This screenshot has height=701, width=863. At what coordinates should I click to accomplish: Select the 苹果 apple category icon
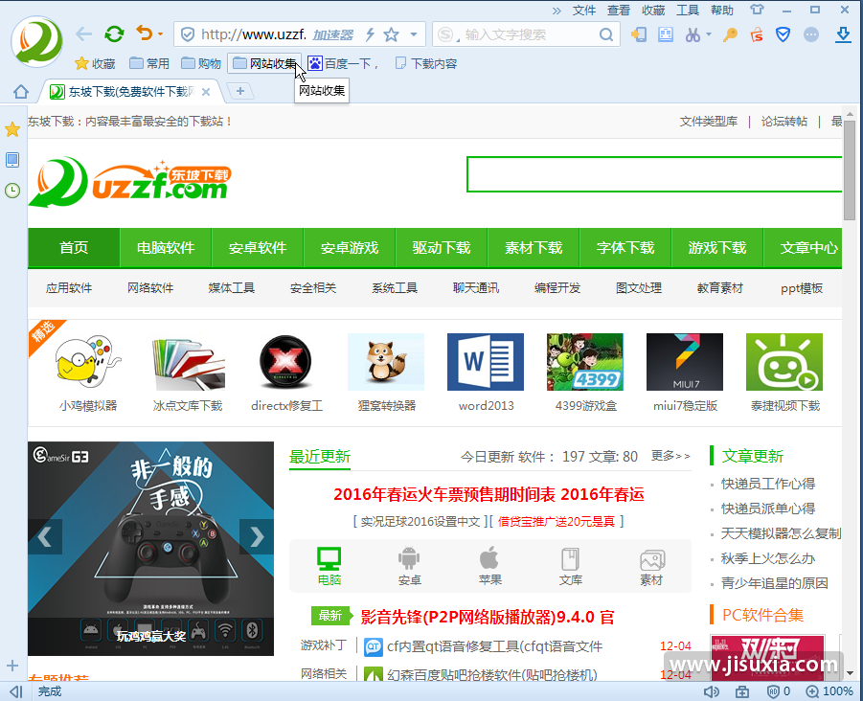pyautogui.click(x=489, y=566)
